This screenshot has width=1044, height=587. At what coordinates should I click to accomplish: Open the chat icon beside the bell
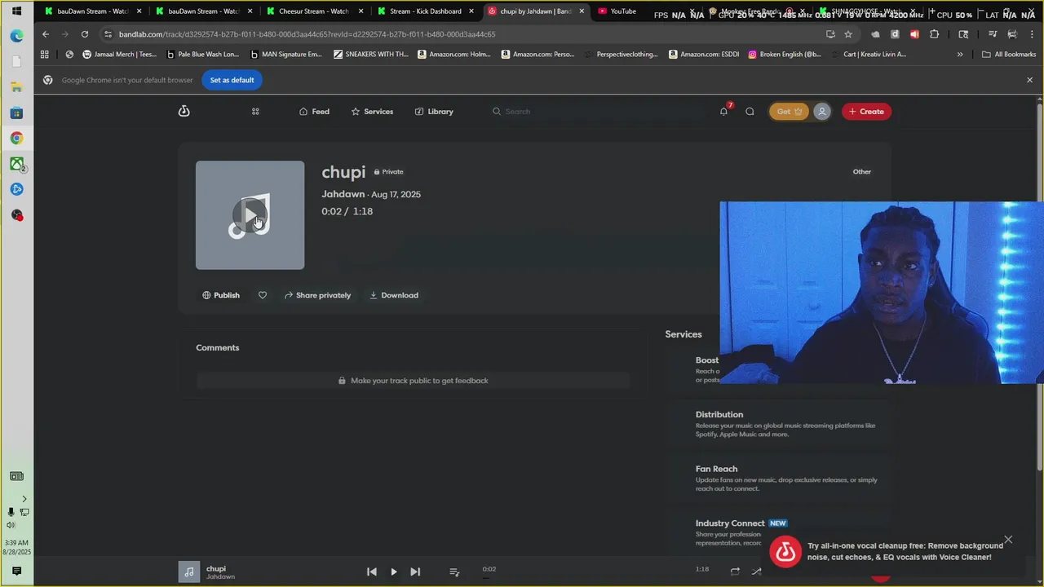click(x=750, y=112)
